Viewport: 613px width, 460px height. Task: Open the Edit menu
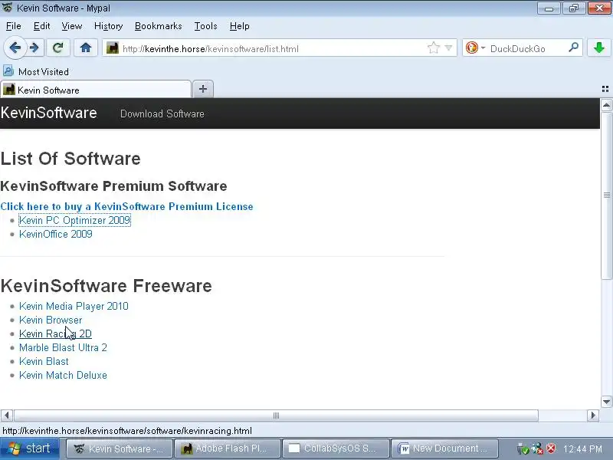point(41,26)
